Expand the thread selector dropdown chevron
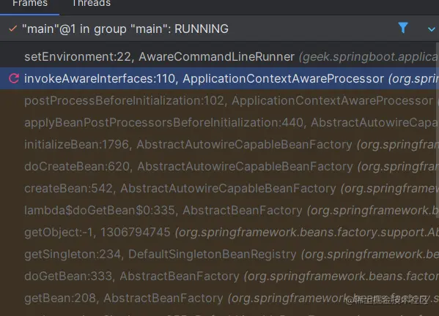 432,29
